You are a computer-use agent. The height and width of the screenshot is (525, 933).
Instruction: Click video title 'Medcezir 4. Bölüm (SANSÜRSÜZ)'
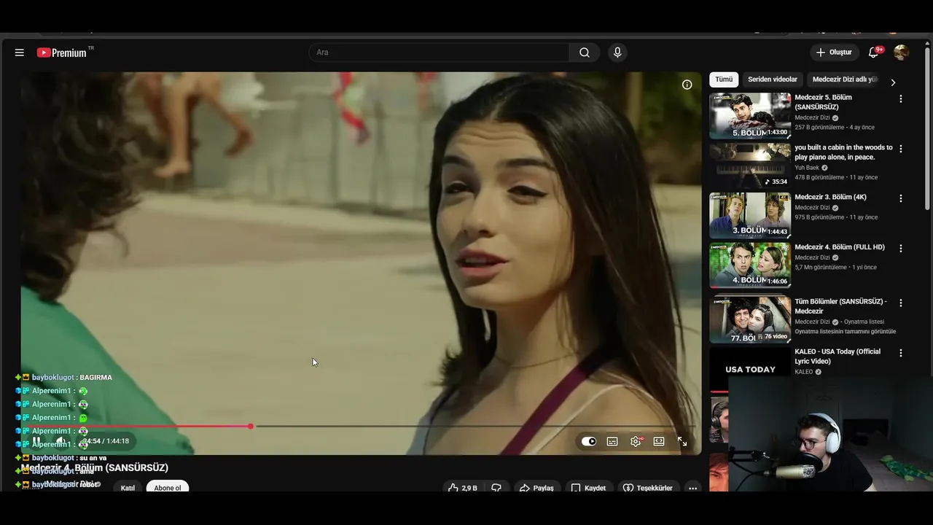95,467
